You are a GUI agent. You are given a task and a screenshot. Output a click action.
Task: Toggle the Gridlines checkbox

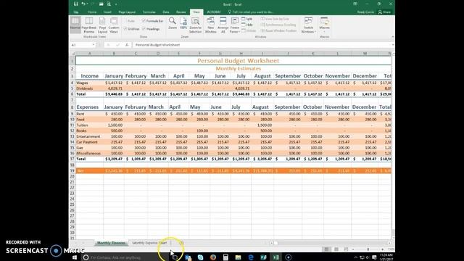click(x=131, y=29)
